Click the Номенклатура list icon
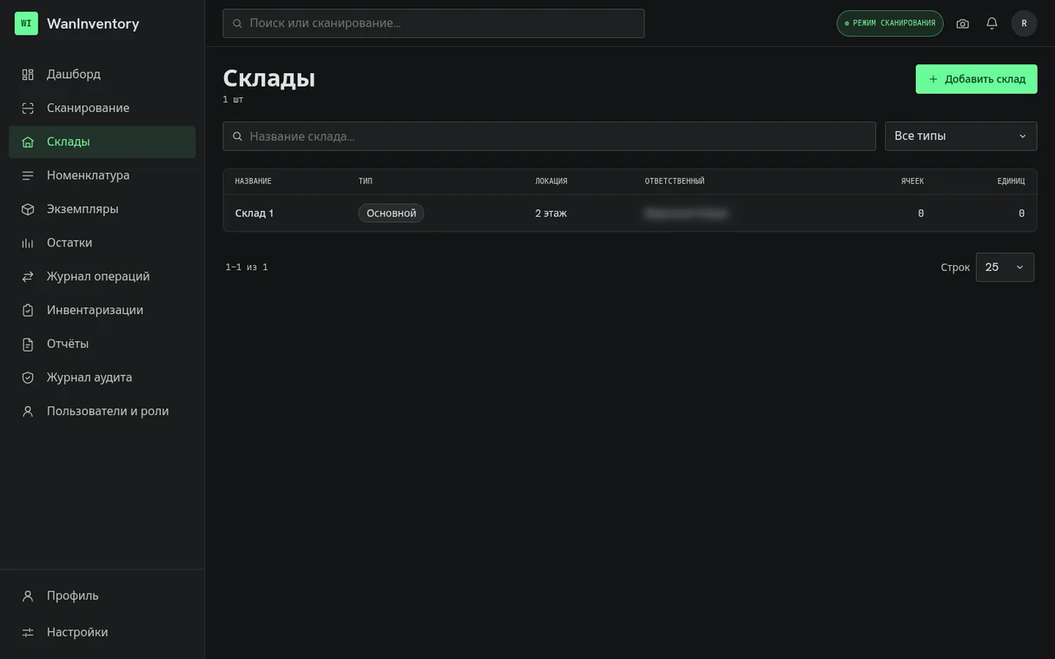 [x=28, y=175]
